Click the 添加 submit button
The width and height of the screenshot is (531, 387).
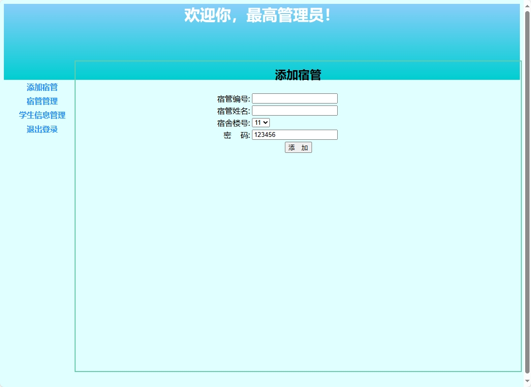(298, 147)
